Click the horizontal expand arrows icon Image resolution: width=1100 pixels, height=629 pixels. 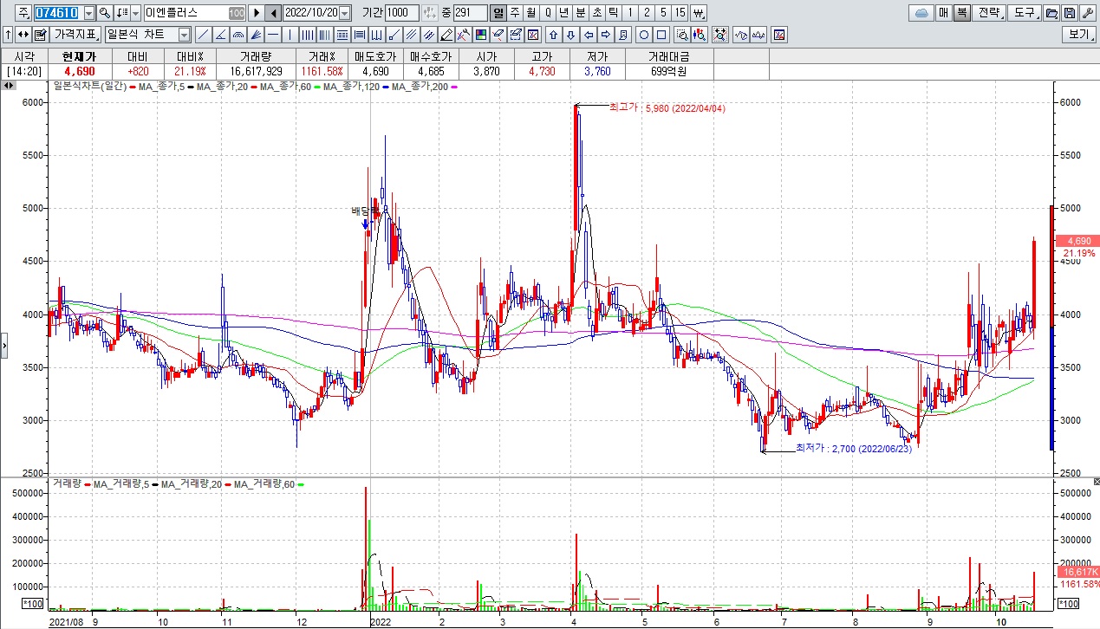[x=23, y=35]
